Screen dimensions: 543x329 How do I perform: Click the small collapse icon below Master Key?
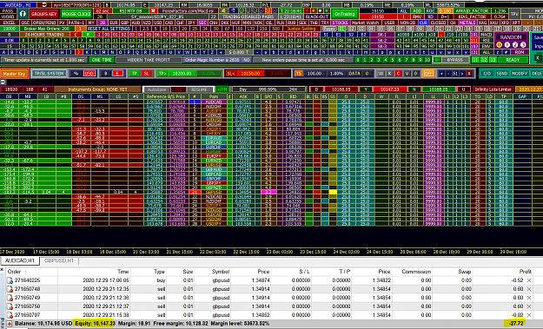[x=3, y=82]
